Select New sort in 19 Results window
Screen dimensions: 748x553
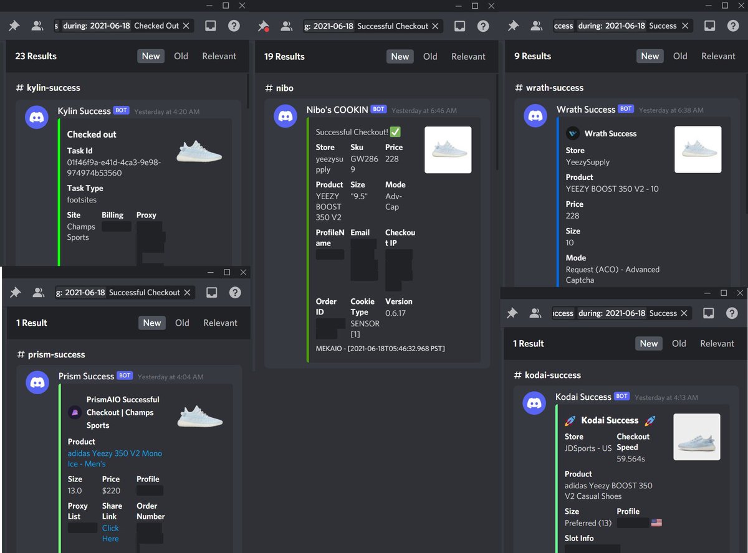click(400, 56)
